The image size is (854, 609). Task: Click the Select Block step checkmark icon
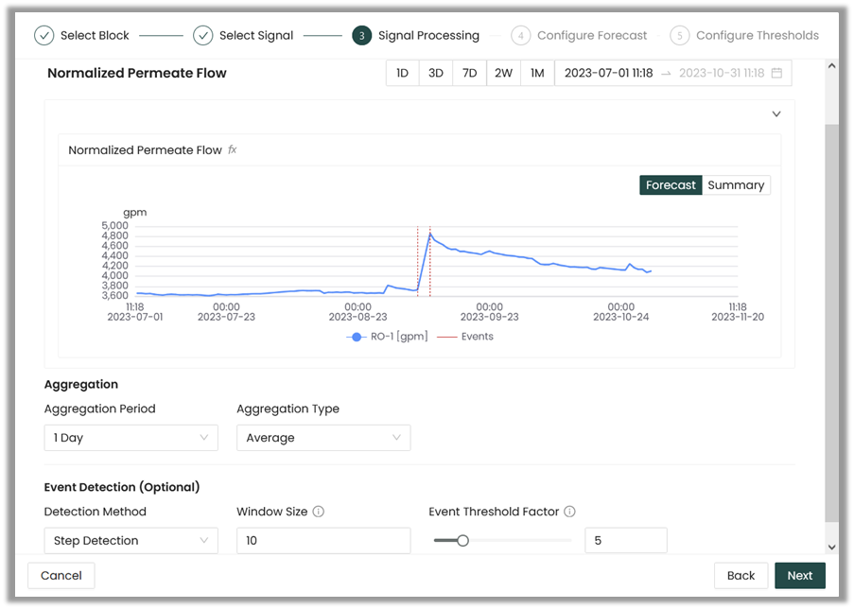44,36
